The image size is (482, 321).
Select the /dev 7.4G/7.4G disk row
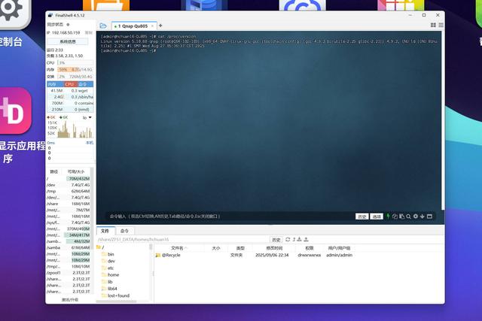click(x=69, y=185)
